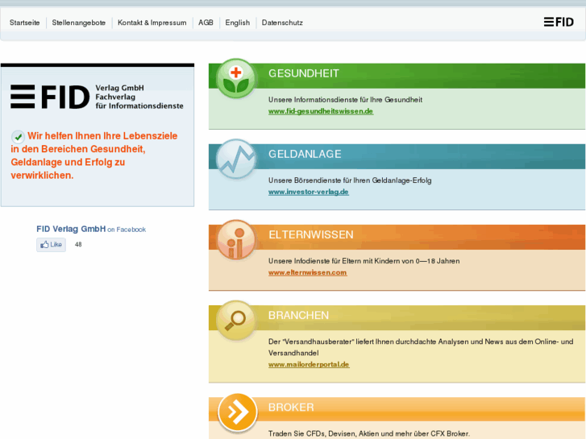The width and height of the screenshot is (586, 439).
Task: Switch to the English version
Action: click(238, 23)
